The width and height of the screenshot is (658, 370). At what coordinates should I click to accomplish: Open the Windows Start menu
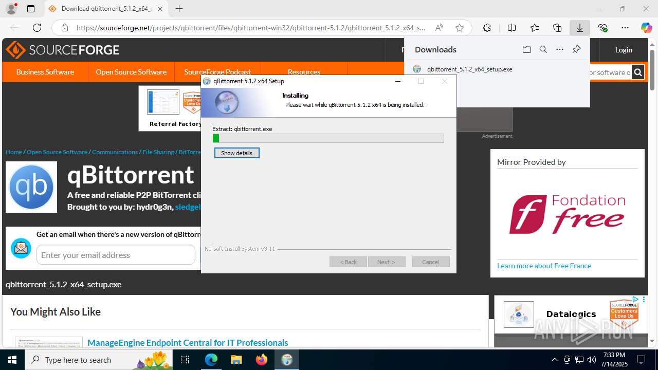coord(12,360)
